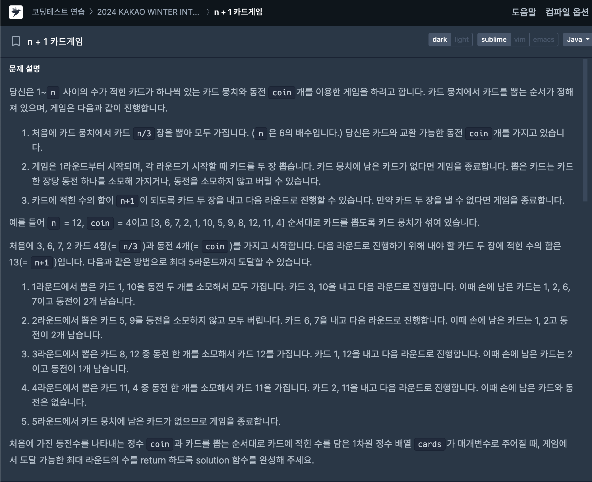Switch the editor theme to light

461,40
